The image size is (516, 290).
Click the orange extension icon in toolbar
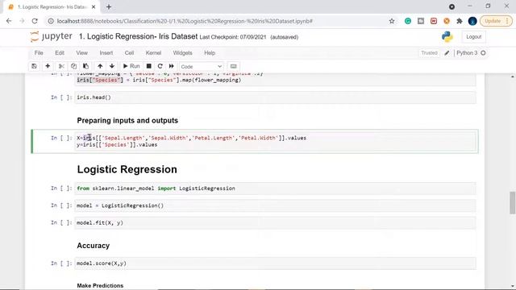click(x=447, y=21)
